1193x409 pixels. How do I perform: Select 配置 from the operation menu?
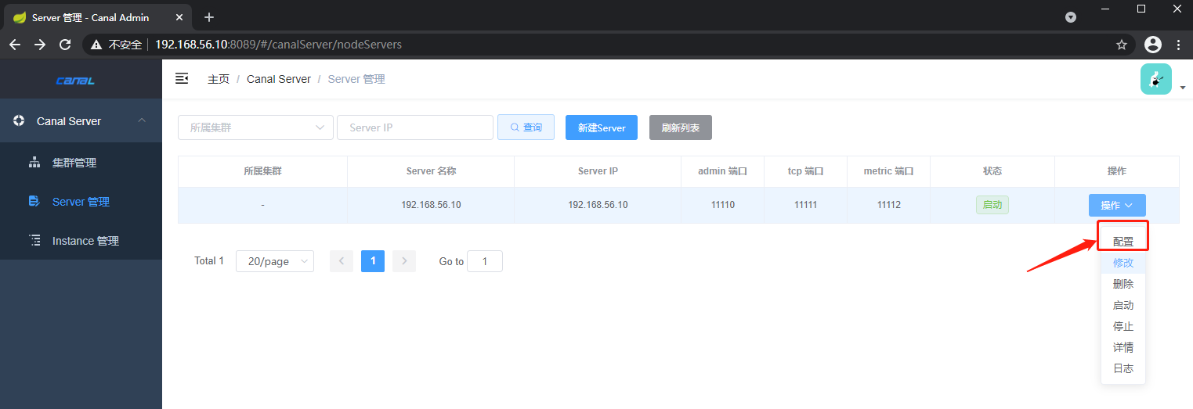(1123, 242)
